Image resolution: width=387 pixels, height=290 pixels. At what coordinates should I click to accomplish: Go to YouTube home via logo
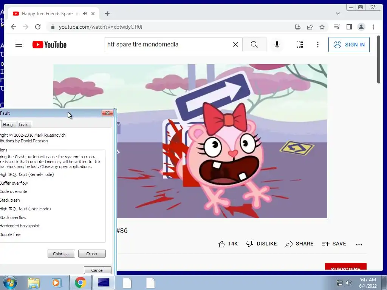(x=50, y=45)
